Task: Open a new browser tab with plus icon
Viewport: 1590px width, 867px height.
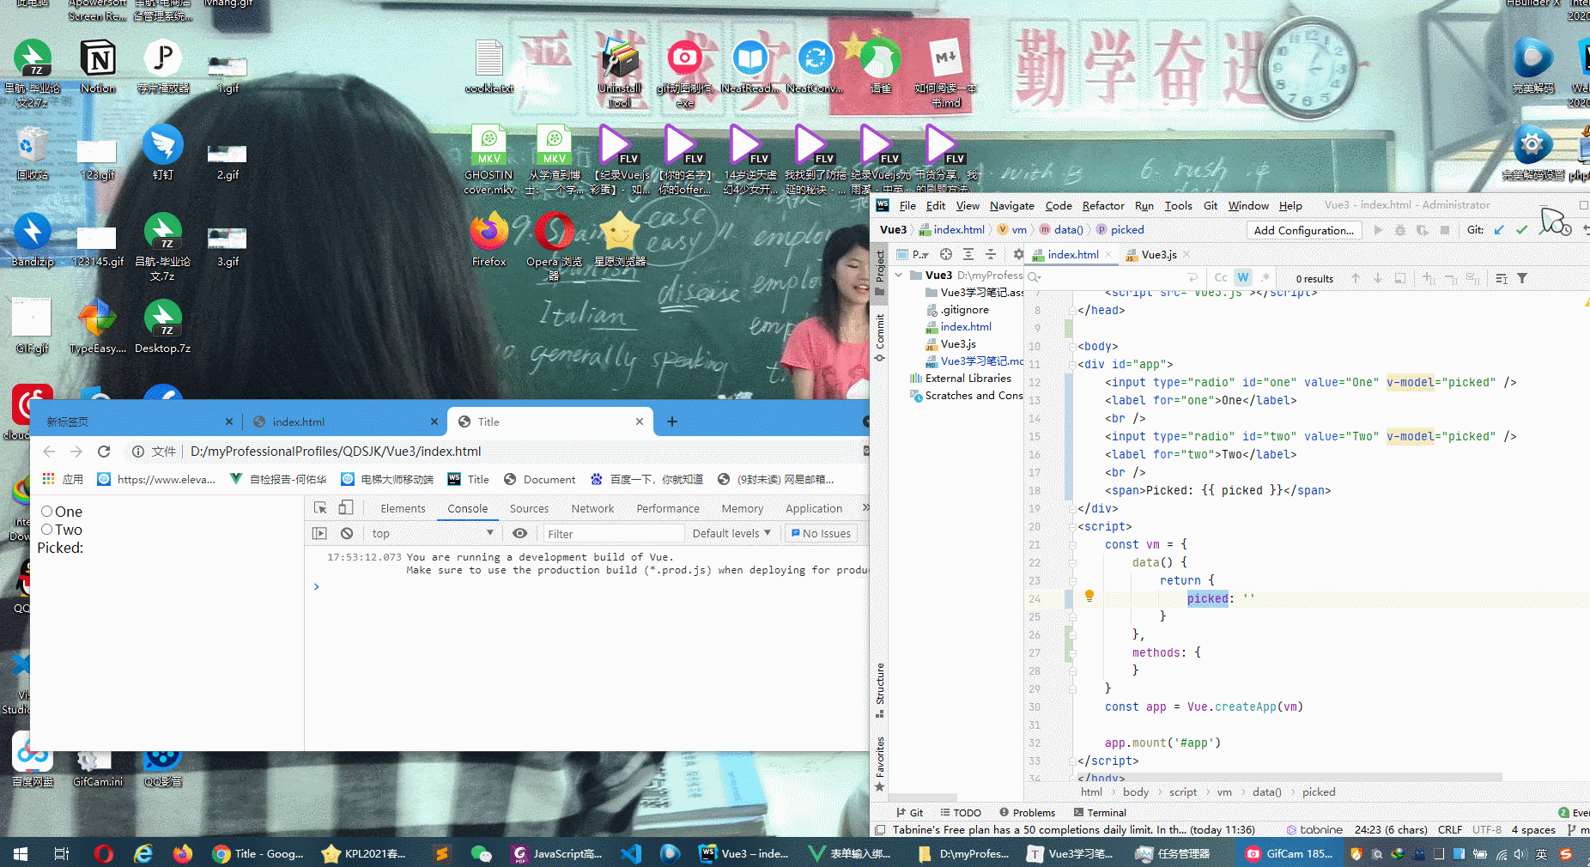Action: 672,421
